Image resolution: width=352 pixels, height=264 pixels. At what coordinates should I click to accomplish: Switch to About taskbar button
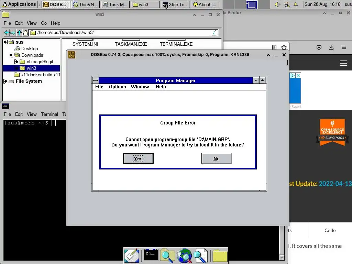point(205,4)
